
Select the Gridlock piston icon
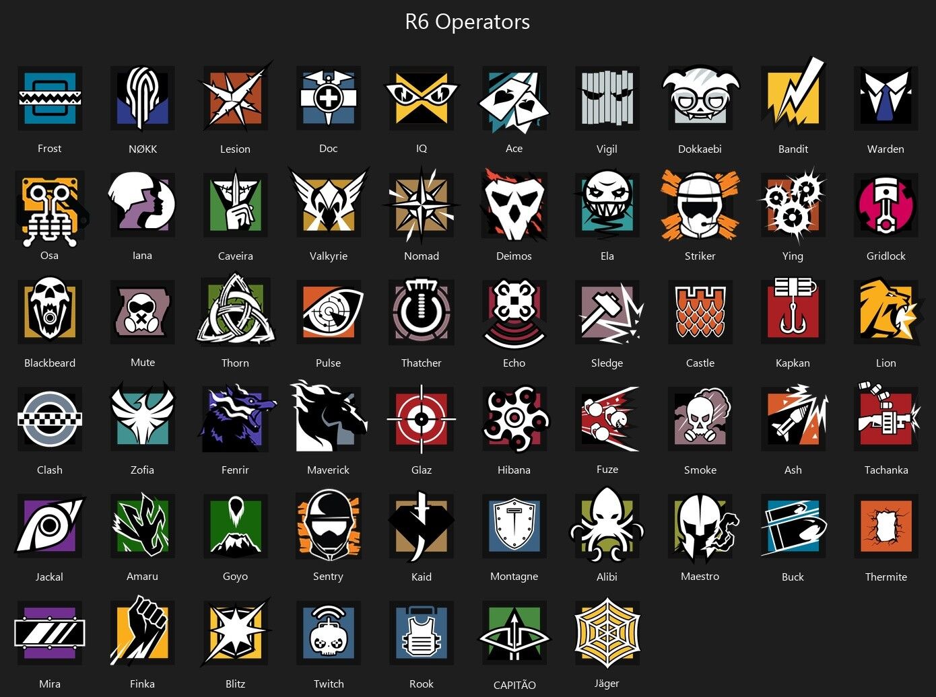click(x=886, y=205)
